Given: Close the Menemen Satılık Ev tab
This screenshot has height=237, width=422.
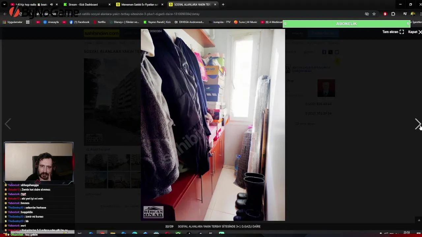Looking at the screenshot, I should coord(162,5).
